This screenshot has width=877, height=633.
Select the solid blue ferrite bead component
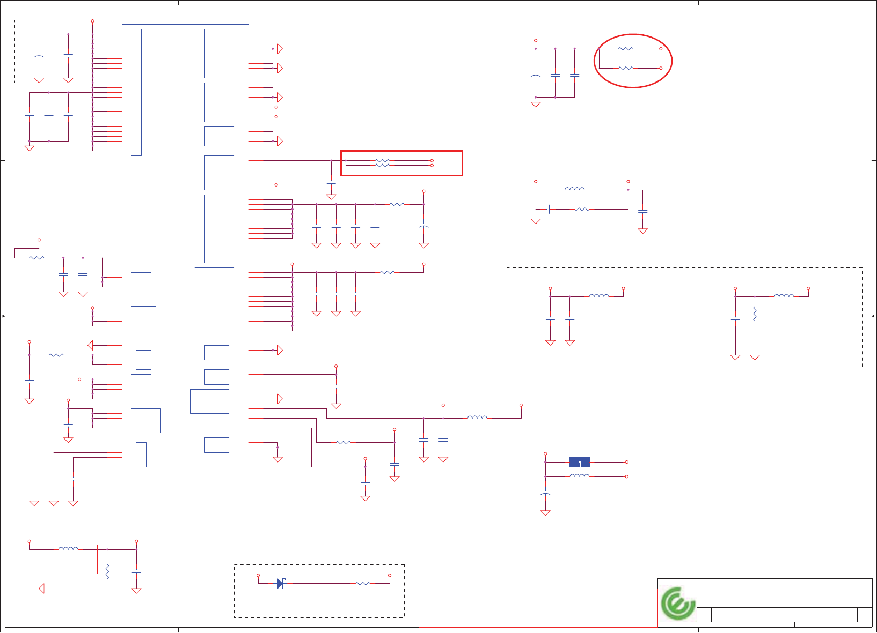pyautogui.click(x=580, y=462)
